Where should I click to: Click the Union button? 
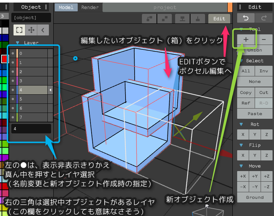(x=255, y=50)
